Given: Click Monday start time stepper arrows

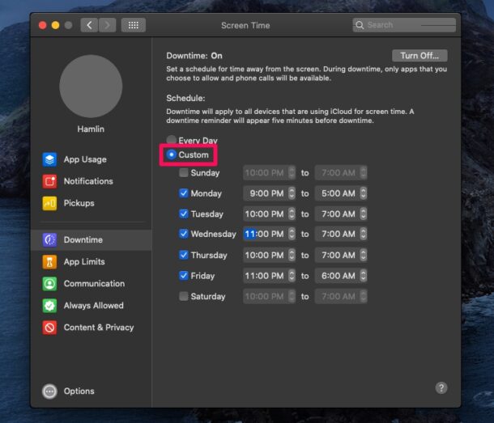Looking at the screenshot, I should pos(292,193).
